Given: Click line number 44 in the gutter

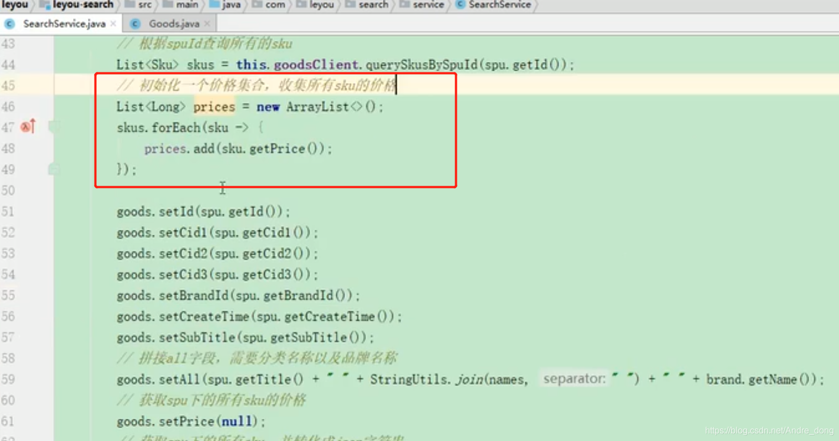Looking at the screenshot, I should [8, 65].
